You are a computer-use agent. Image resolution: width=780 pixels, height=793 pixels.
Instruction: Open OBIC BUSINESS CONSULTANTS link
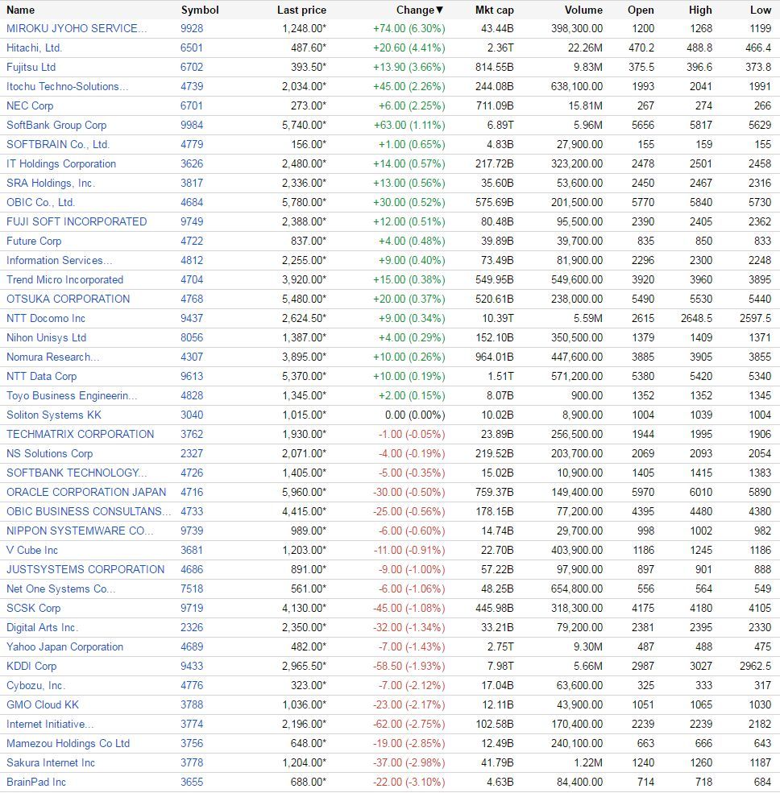[x=89, y=512]
